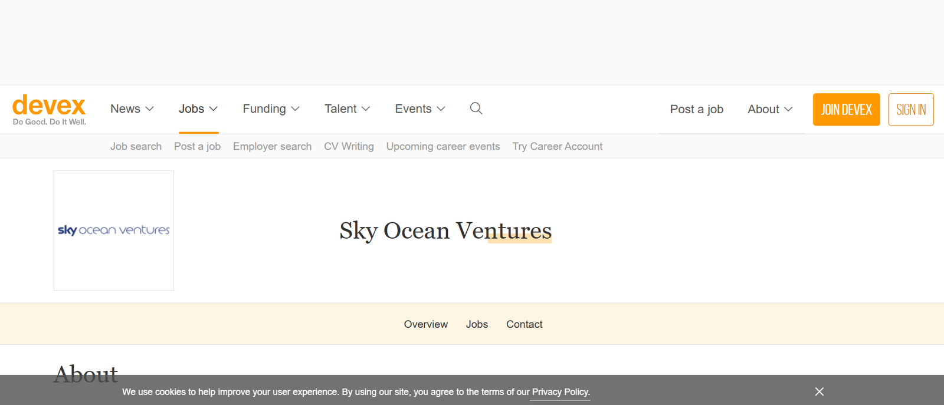Open the CV Writing link
This screenshot has width=944, height=405.
tap(349, 146)
